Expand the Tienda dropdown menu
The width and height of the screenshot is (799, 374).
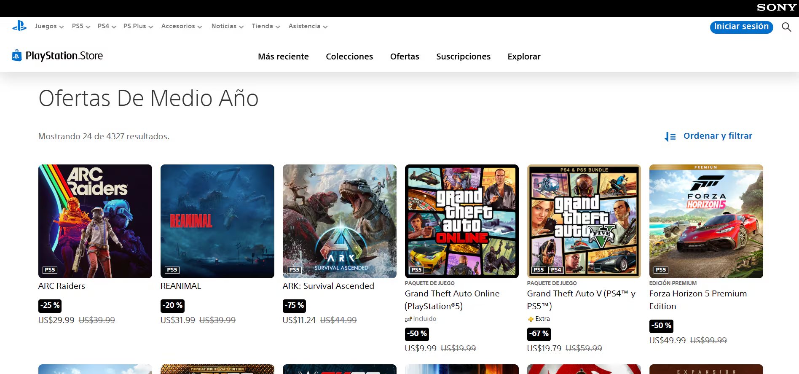tap(266, 26)
